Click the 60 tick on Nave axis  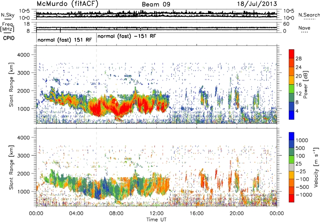pyautogui.click(x=286, y=24)
